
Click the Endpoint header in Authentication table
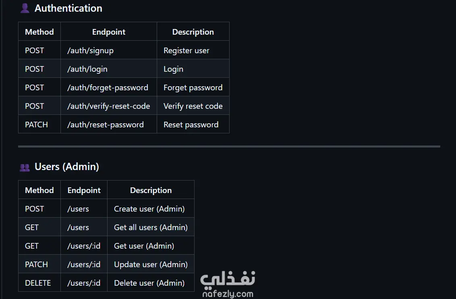[x=109, y=32]
